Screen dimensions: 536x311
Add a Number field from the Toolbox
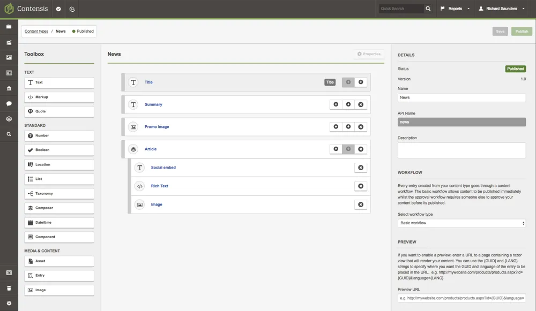click(x=59, y=135)
